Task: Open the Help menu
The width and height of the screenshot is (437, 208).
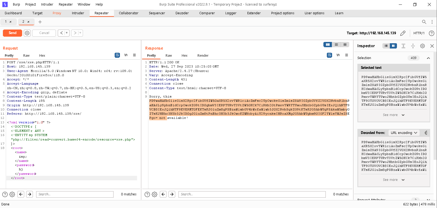Action: (99, 4)
